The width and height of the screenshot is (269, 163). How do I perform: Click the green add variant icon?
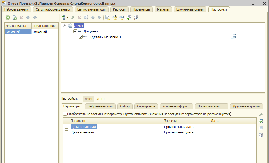pyautogui.click(x=8, y=18)
